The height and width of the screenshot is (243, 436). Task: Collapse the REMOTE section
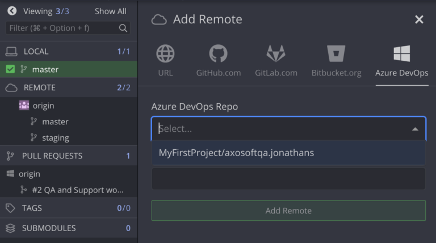39,87
